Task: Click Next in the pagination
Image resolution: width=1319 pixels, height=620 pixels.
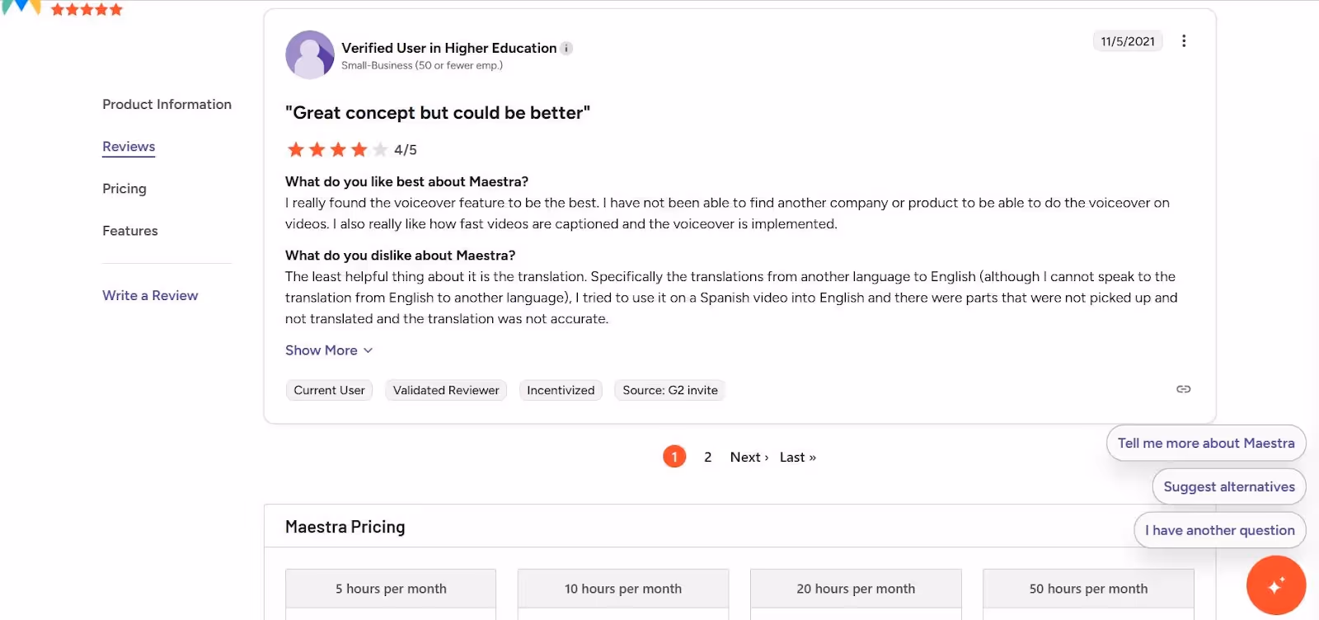Action: coord(749,457)
